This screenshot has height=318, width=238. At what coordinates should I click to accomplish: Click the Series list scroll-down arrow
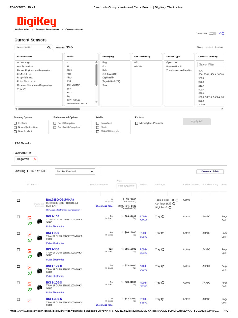[x=96, y=102]
